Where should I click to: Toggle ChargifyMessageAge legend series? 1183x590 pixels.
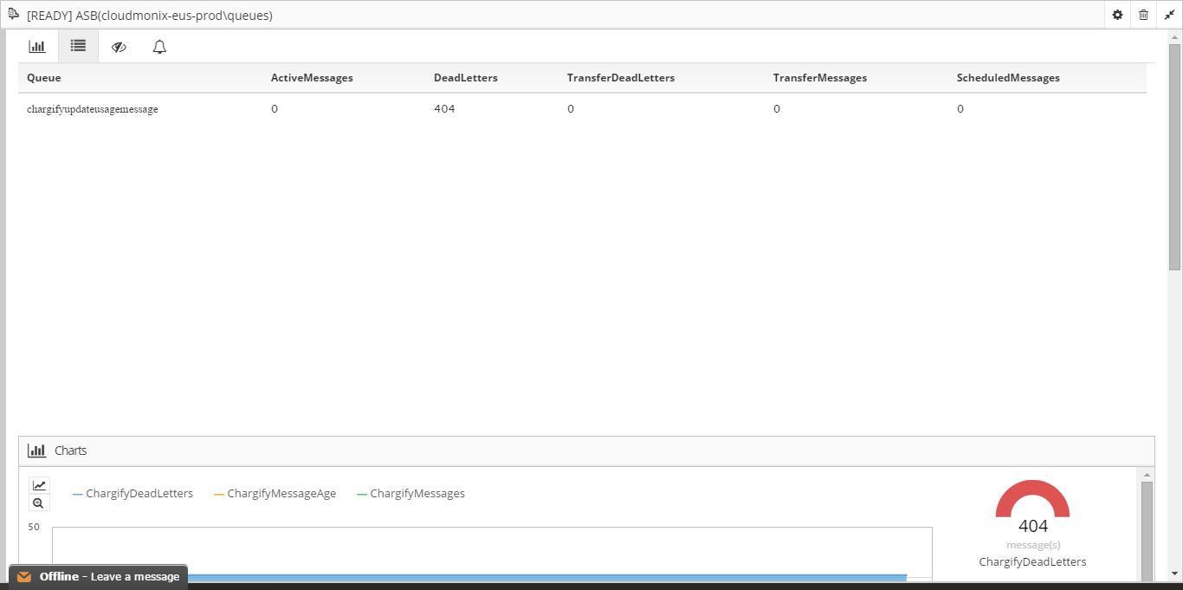[x=275, y=494]
